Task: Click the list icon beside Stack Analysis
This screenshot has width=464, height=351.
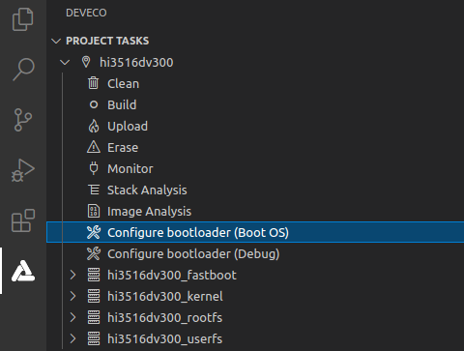Action: click(x=94, y=190)
